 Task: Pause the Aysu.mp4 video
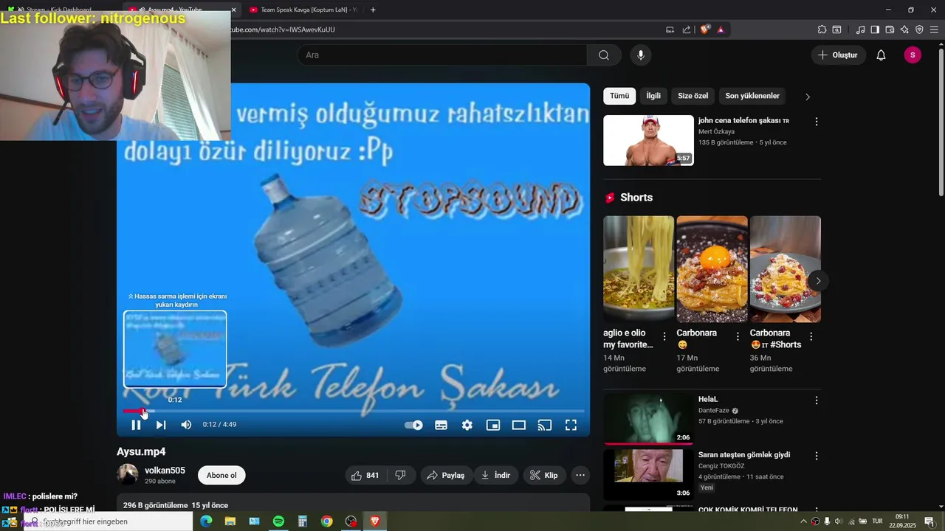[x=136, y=425]
